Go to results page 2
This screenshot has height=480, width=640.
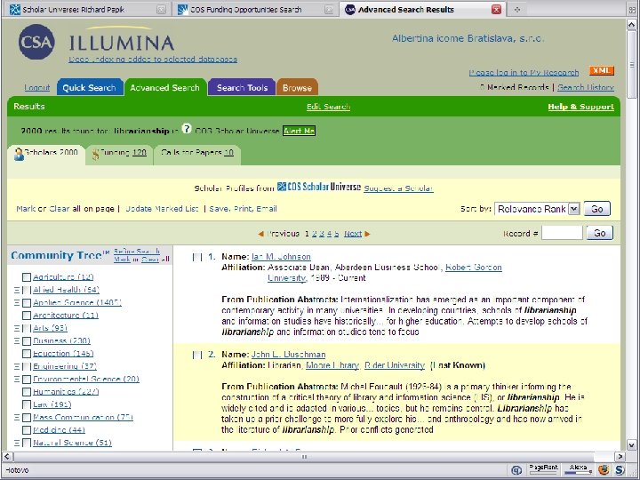(315, 234)
